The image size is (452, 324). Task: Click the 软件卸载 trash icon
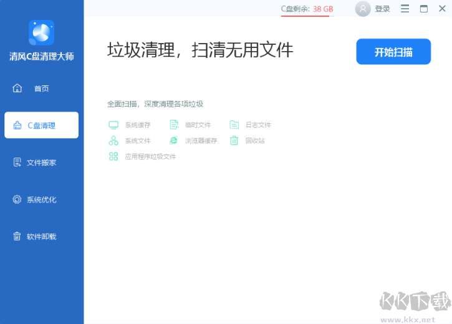click(x=17, y=236)
